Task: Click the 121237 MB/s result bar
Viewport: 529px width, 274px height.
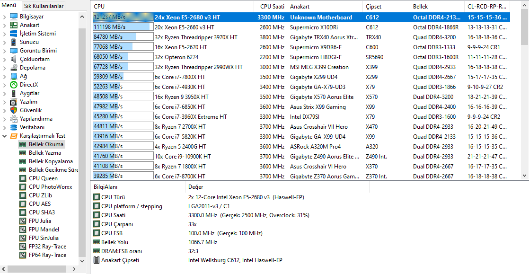Action: (123, 17)
